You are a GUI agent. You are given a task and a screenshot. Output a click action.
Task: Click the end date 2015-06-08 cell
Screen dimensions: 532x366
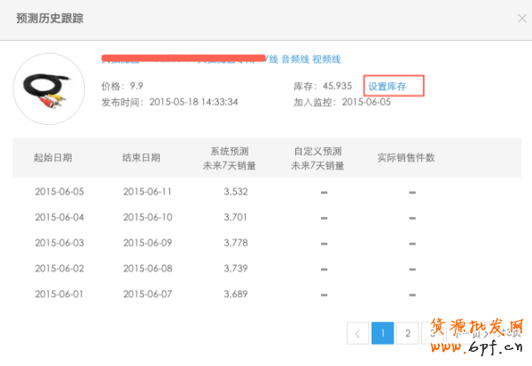coord(147,268)
